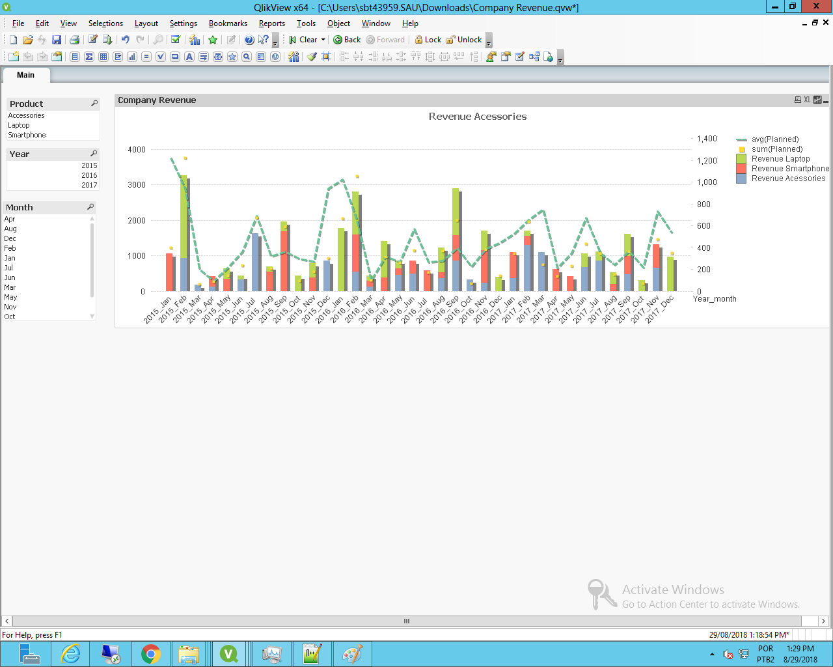Open the Bookmarks menu
This screenshot has width=833, height=667.
(228, 23)
